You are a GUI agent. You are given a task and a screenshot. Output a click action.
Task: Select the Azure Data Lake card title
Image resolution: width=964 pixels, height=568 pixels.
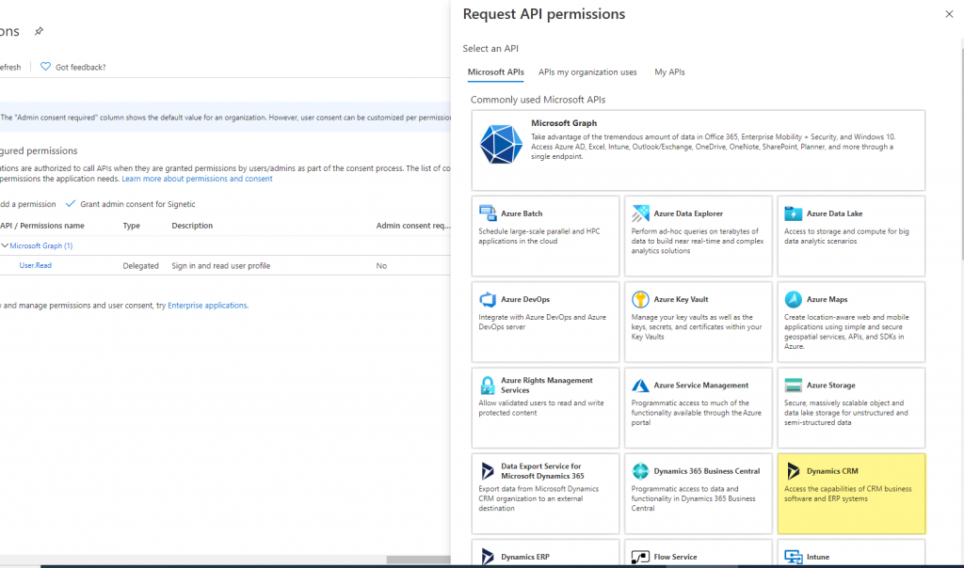click(x=834, y=213)
